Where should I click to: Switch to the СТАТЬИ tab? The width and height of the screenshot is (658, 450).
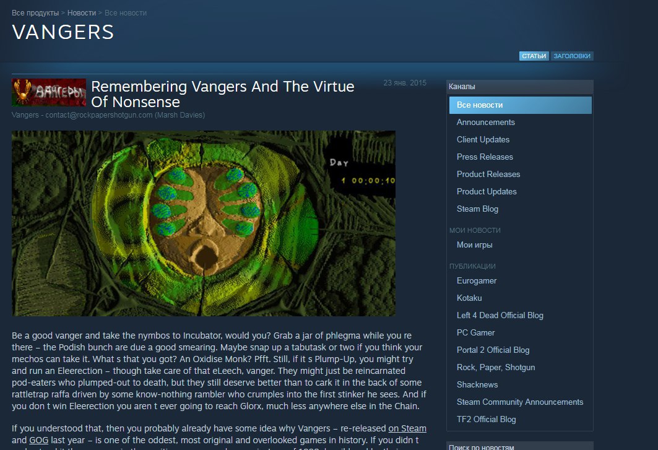pyautogui.click(x=534, y=56)
